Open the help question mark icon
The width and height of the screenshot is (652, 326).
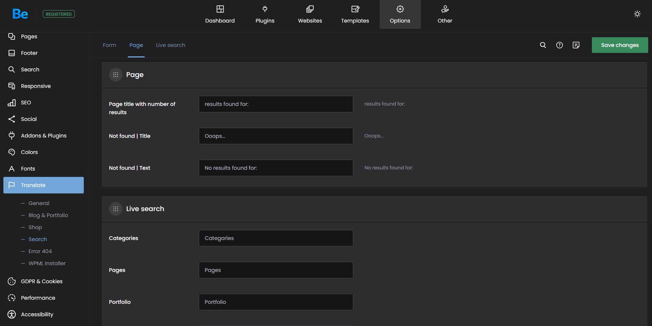[560, 45]
